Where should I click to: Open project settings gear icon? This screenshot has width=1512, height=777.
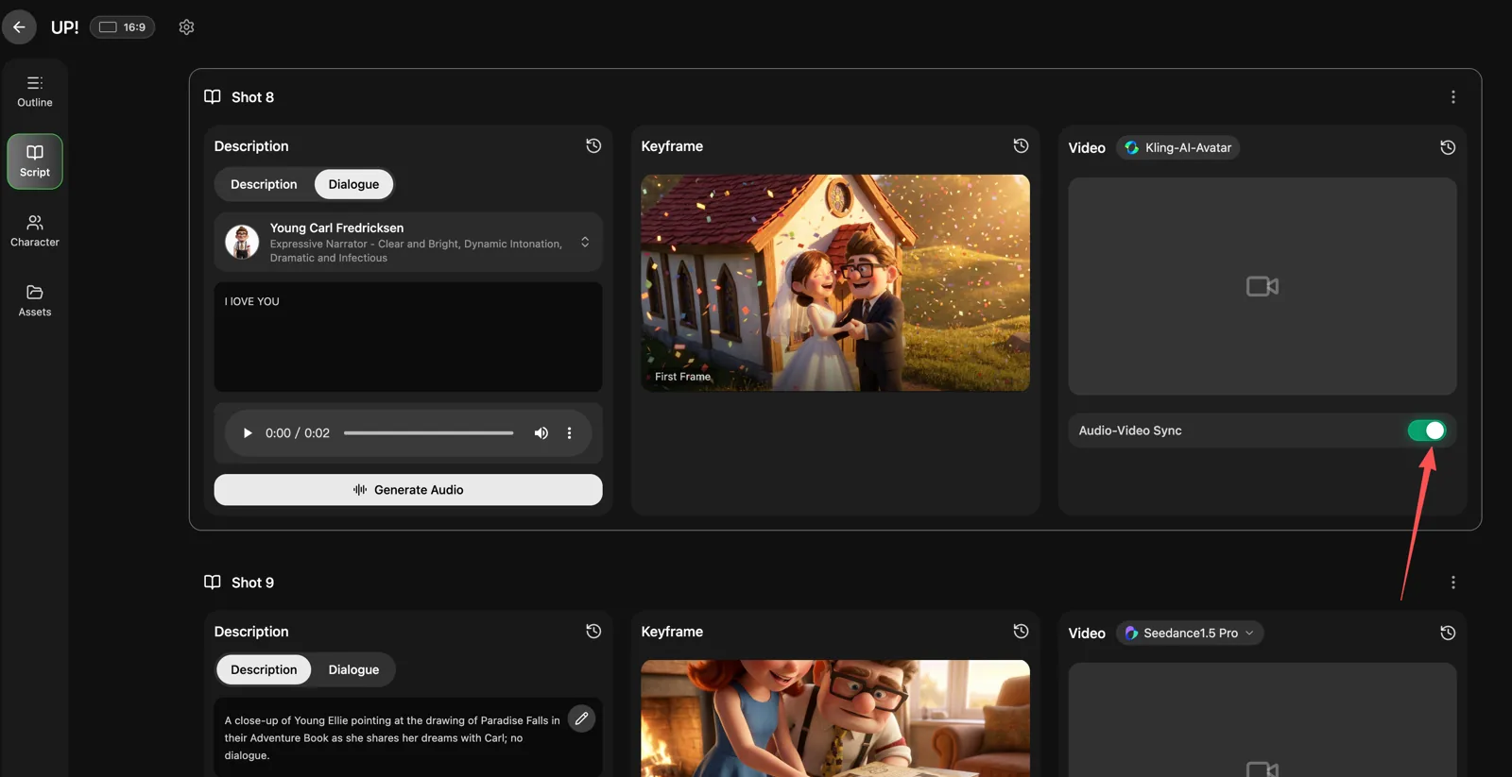[x=186, y=27]
